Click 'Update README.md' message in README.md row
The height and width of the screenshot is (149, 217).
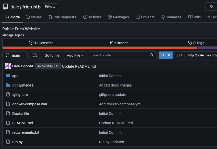(116, 123)
